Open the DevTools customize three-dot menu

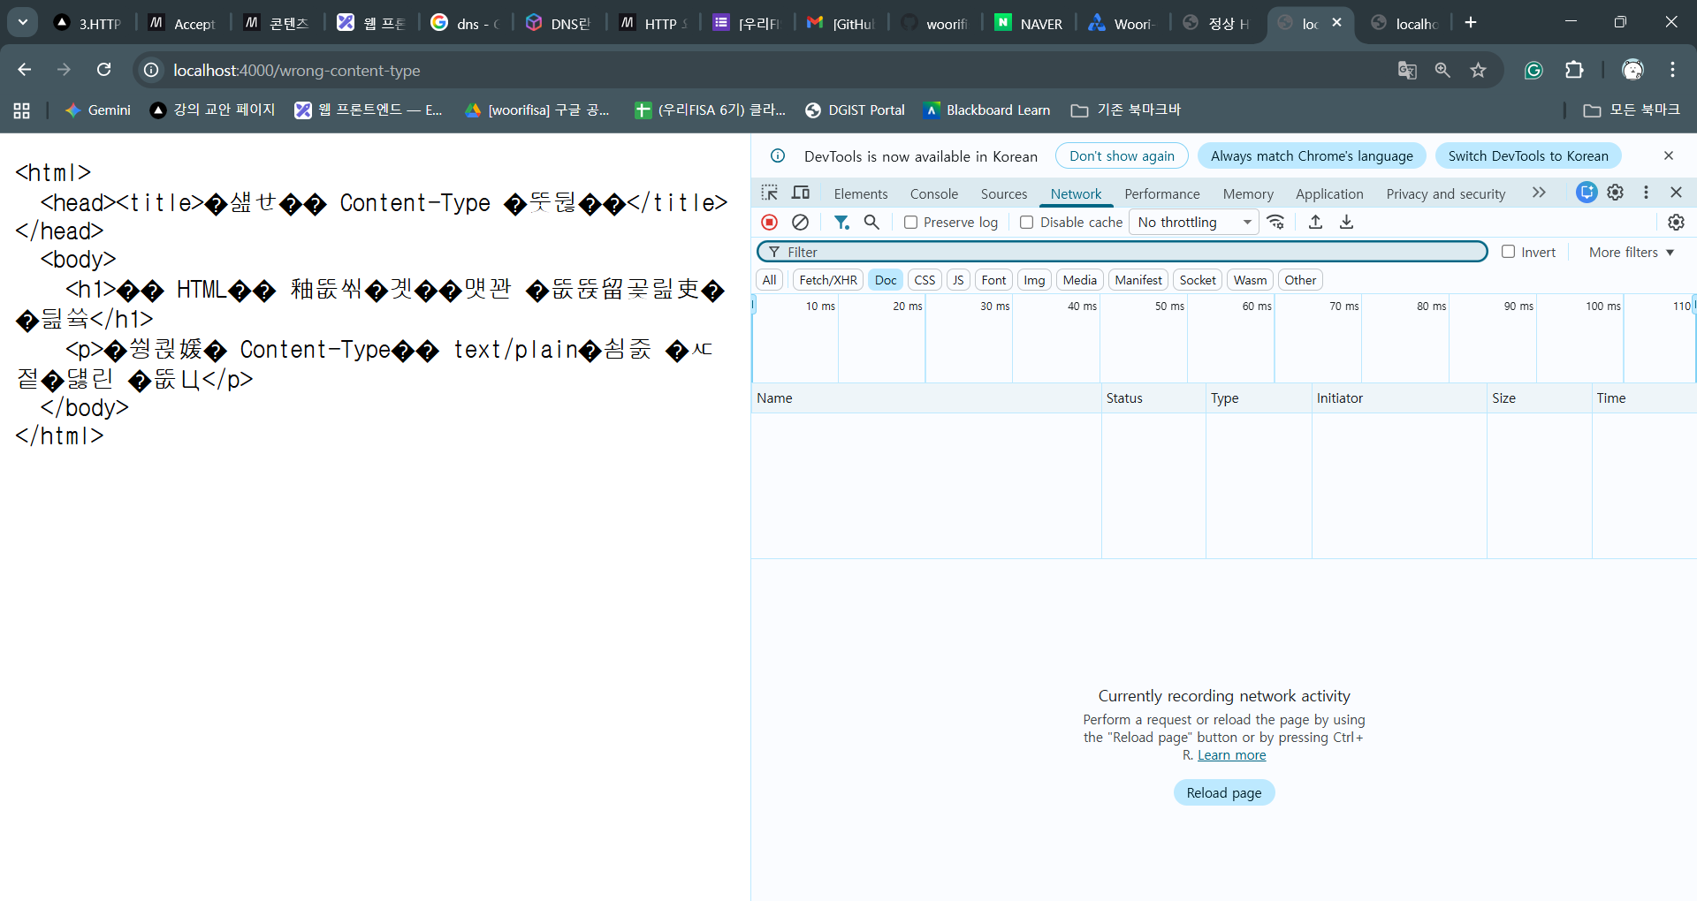point(1646,193)
